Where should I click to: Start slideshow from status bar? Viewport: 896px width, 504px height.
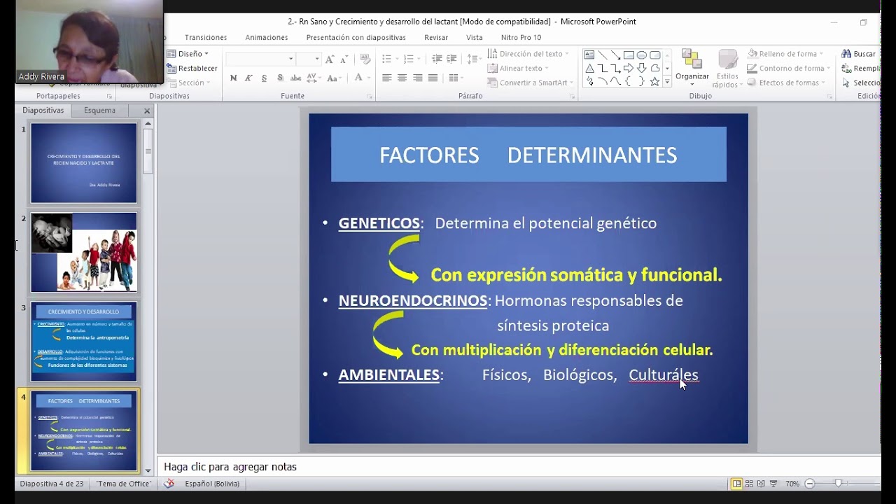point(773,484)
